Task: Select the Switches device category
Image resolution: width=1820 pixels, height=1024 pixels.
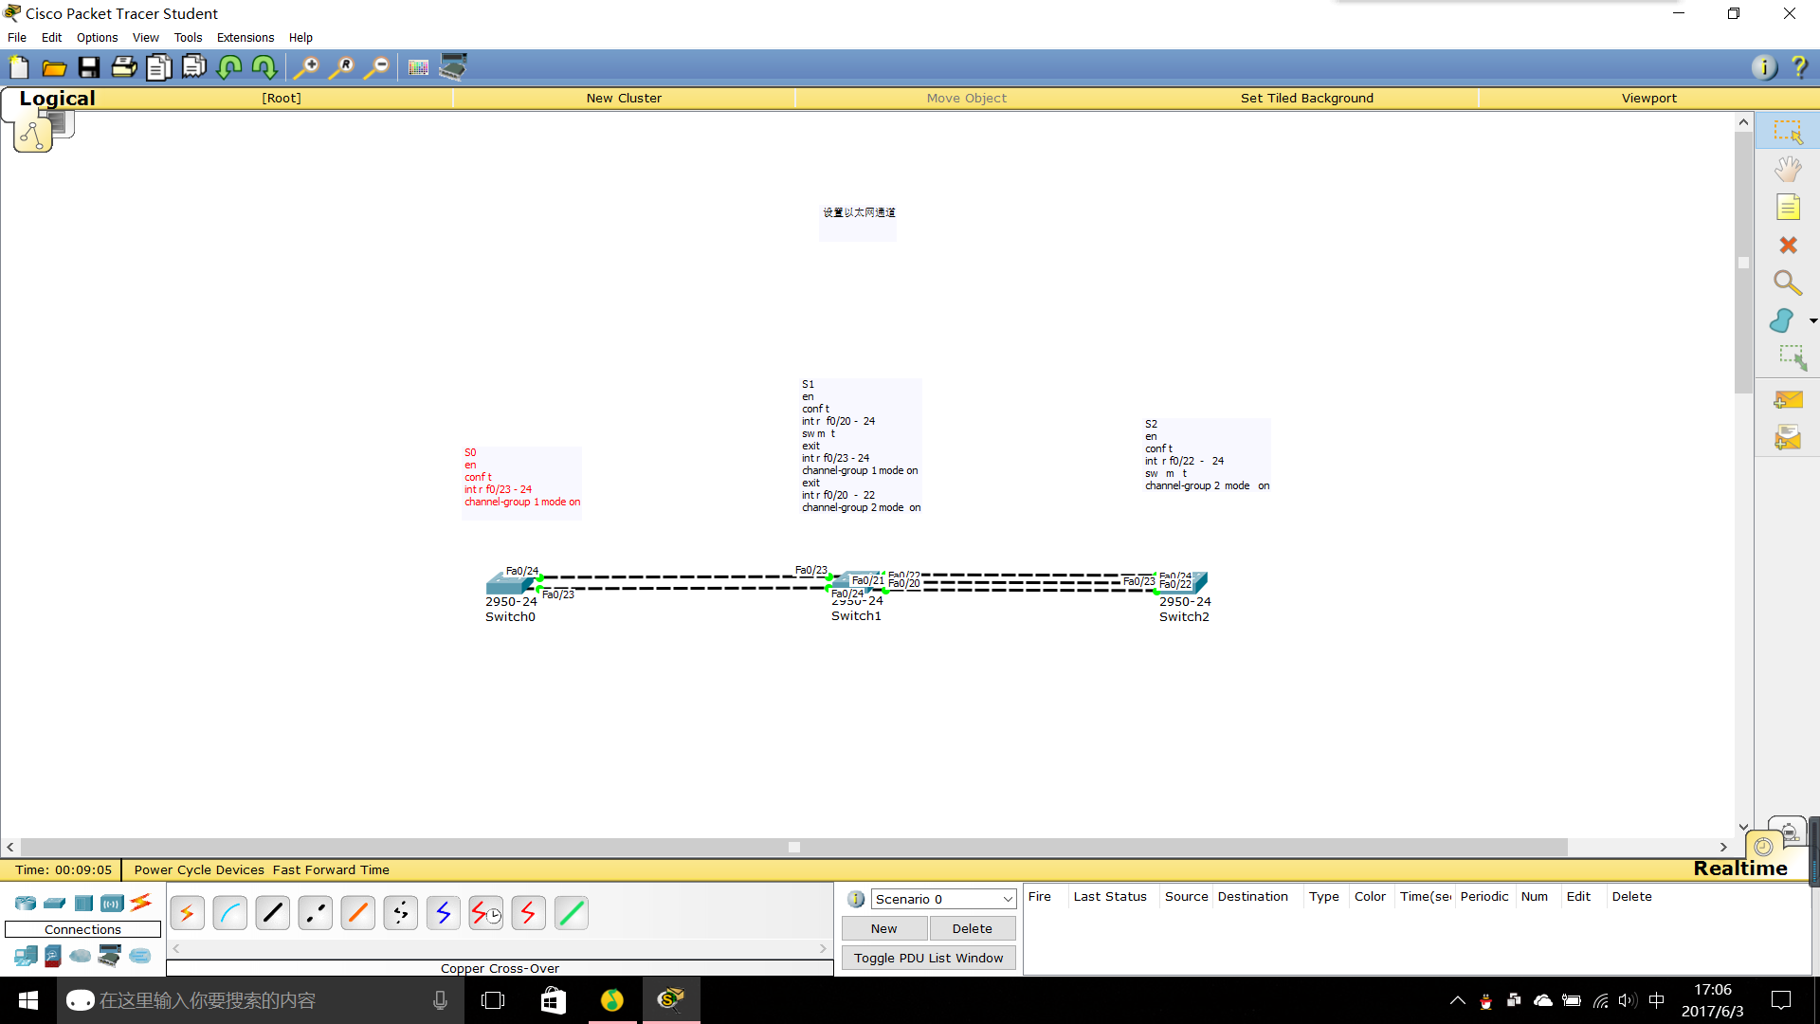Action: (x=55, y=904)
